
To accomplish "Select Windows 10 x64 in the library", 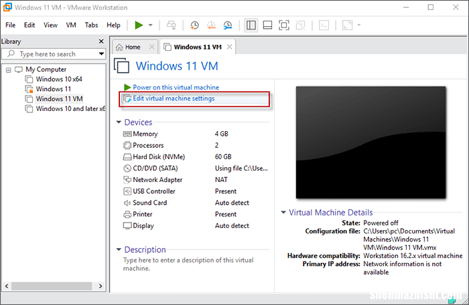I will pyautogui.click(x=59, y=79).
